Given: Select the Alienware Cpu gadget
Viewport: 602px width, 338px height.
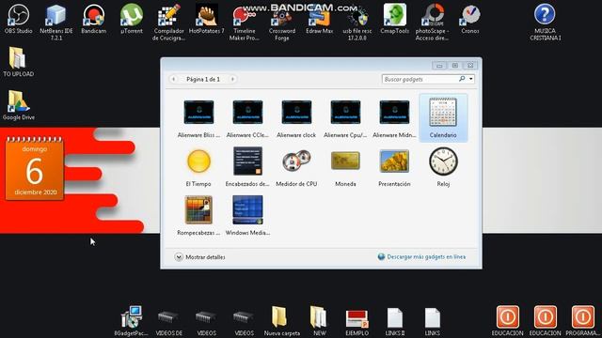Looking at the screenshot, I should [x=345, y=118].
